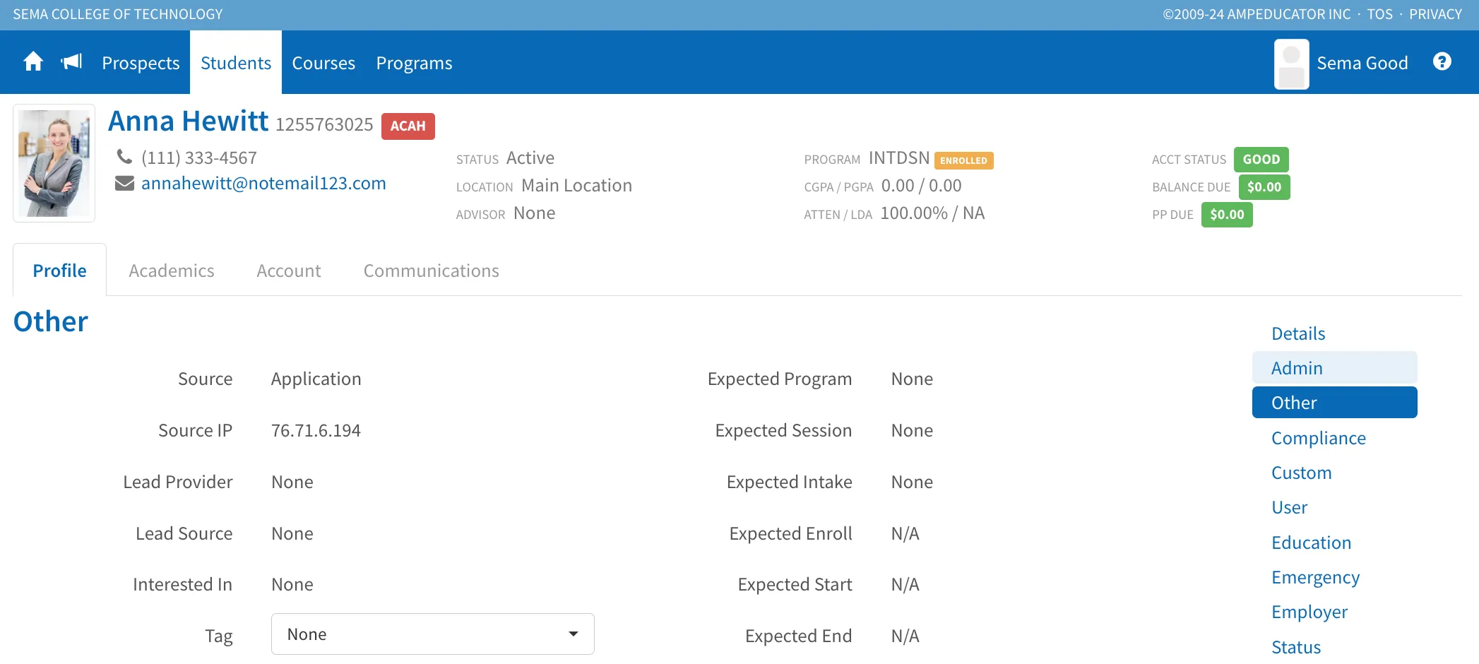Open the Admin section link
This screenshot has height=664, width=1479.
tap(1335, 368)
